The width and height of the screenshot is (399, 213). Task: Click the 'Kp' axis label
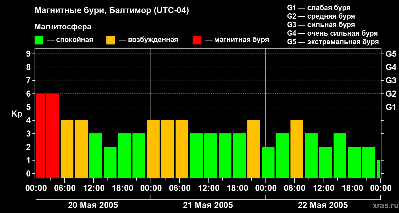(x=17, y=114)
